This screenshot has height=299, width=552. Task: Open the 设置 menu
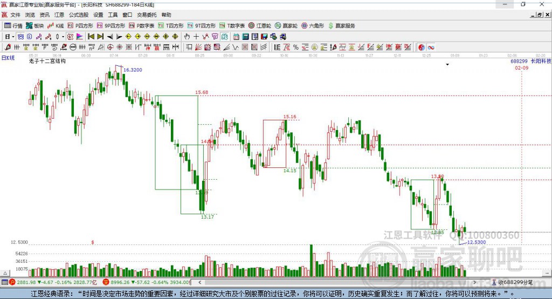pos(98,15)
